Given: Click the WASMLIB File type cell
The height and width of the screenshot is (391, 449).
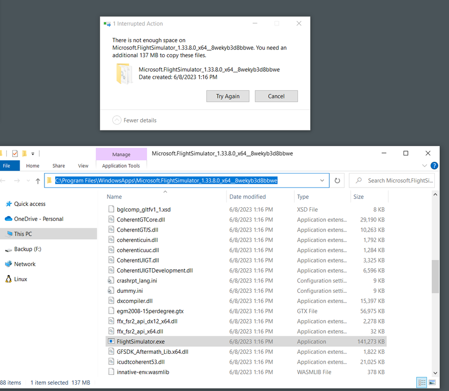Looking at the screenshot, I should 314,372.
